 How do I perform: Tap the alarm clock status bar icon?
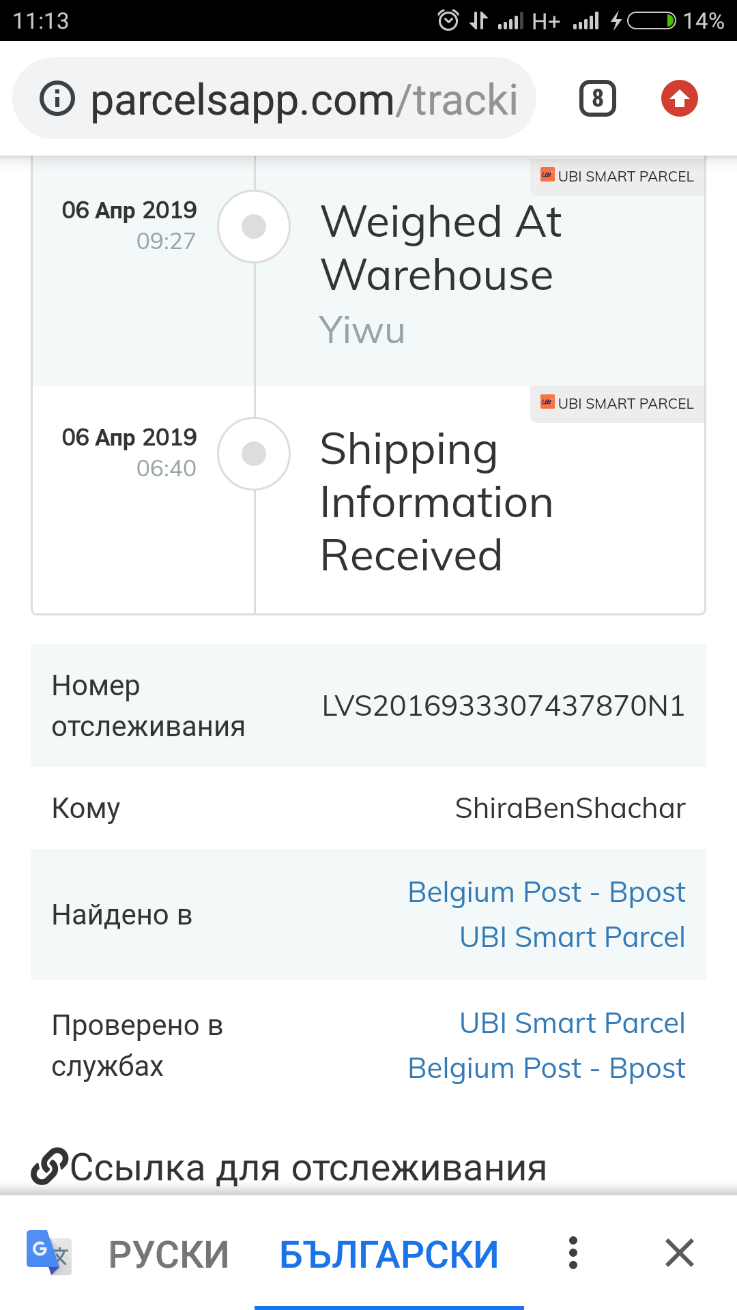[448, 20]
